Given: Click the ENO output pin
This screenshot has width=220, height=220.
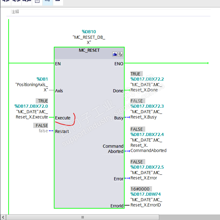Looking at the screenshot, I should pyautogui.click(x=119, y=64).
